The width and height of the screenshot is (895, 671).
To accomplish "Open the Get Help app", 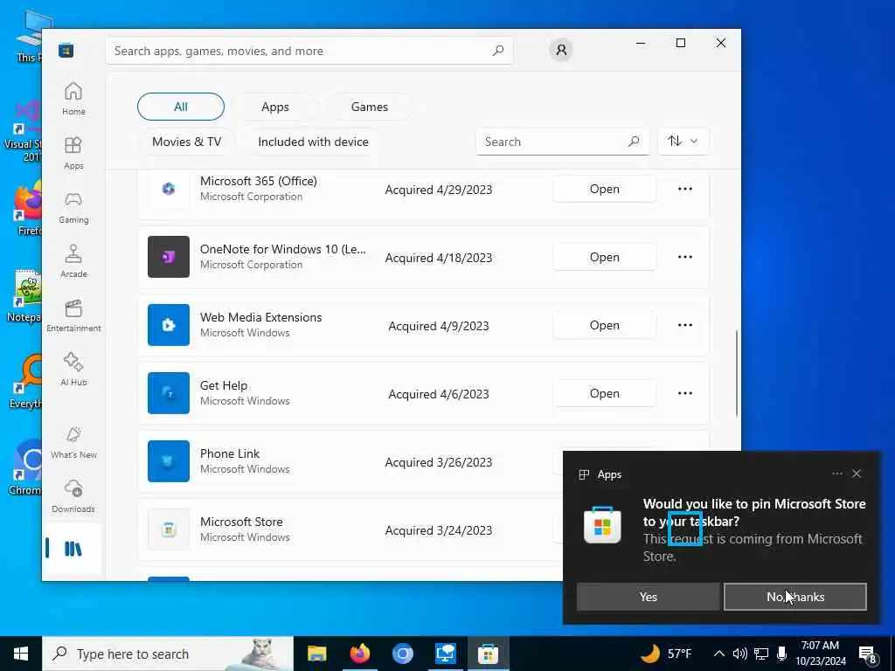I will point(605,393).
